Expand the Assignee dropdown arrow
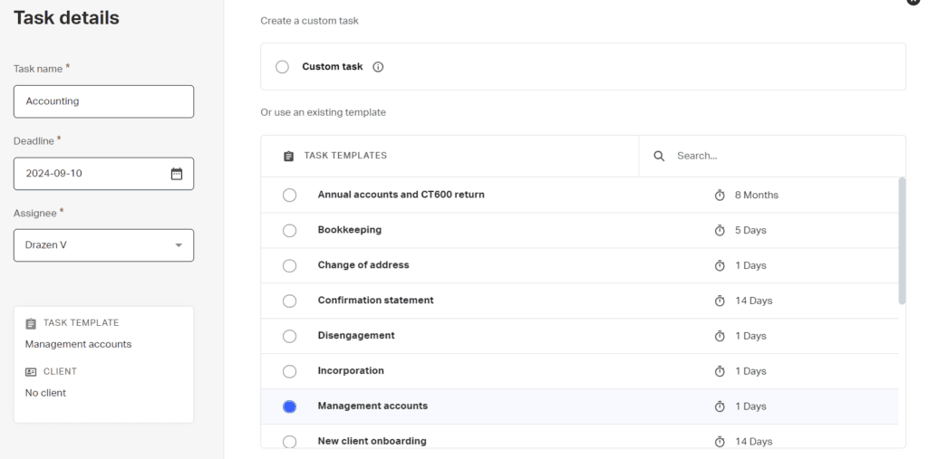Viewport: 928px width, 459px height. tap(179, 245)
